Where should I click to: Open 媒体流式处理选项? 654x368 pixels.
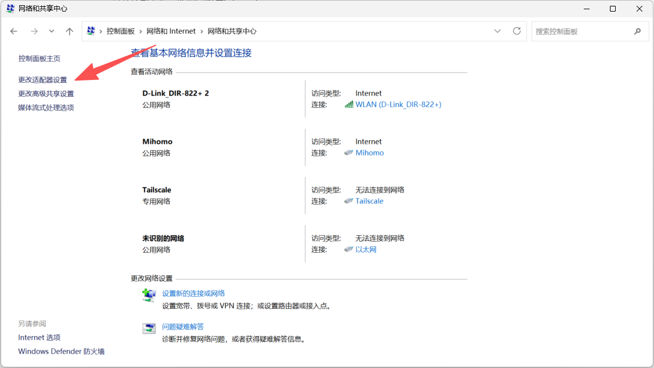pyautogui.click(x=46, y=108)
